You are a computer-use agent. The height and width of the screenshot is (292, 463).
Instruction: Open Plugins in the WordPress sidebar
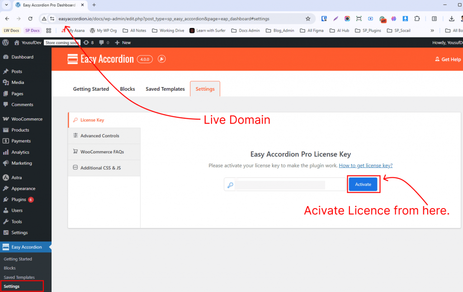[x=19, y=199]
